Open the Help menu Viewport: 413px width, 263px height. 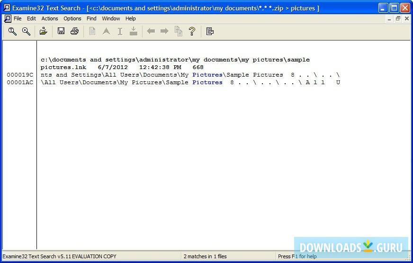point(130,18)
